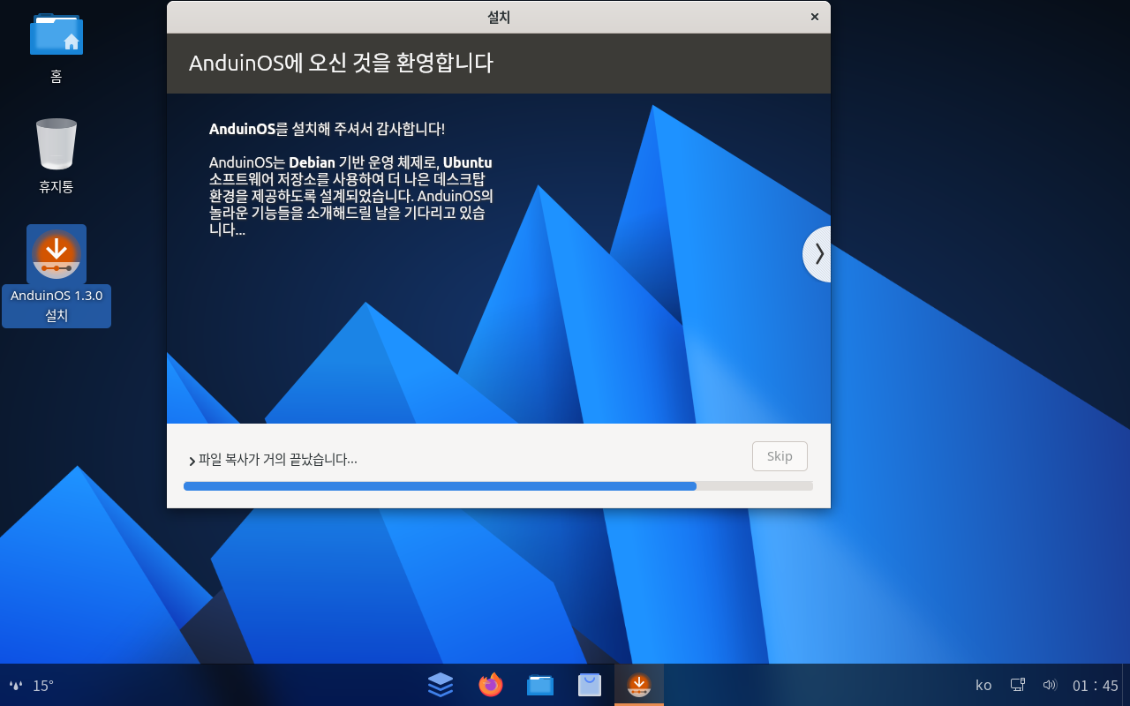Image resolution: width=1130 pixels, height=706 pixels.
Task: Expand installation details arrow beside copy status
Action: point(192,461)
